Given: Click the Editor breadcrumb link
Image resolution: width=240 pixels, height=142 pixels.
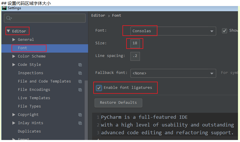Looking at the screenshot, I should tap(98, 16).
